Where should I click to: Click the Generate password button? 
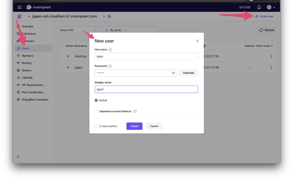click(189, 73)
